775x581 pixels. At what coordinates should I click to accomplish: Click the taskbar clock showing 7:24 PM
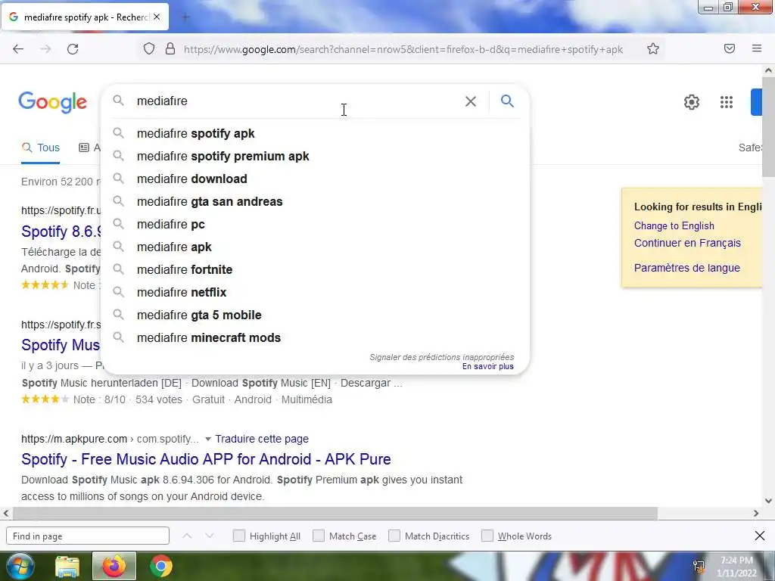(736, 566)
